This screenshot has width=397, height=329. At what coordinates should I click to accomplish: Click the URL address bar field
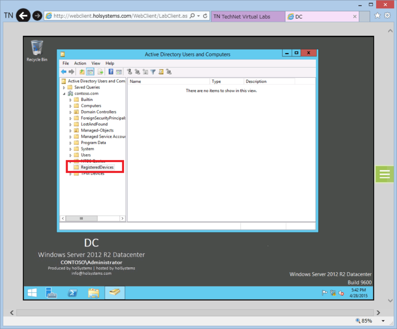(x=121, y=16)
